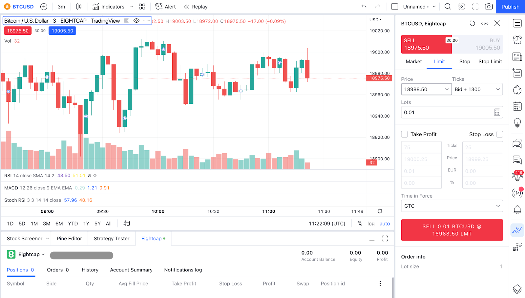Switch to the Market order tab
The image size is (525, 298).
pos(414,61)
